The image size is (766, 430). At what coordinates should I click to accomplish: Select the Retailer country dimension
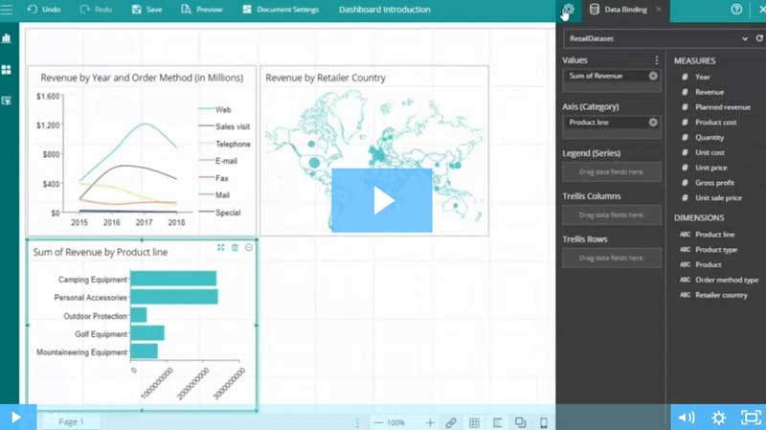click(721, 295)
